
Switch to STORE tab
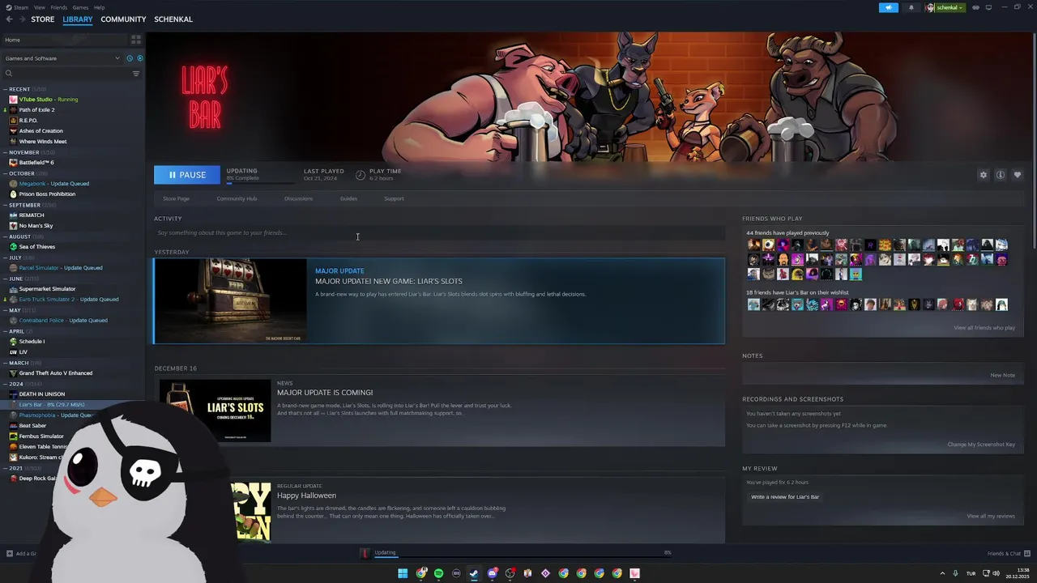click(43, 19)
